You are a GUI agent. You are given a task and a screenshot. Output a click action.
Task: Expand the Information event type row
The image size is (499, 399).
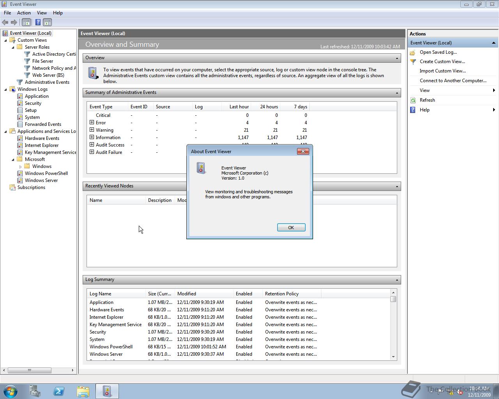(x=92, y=137)
